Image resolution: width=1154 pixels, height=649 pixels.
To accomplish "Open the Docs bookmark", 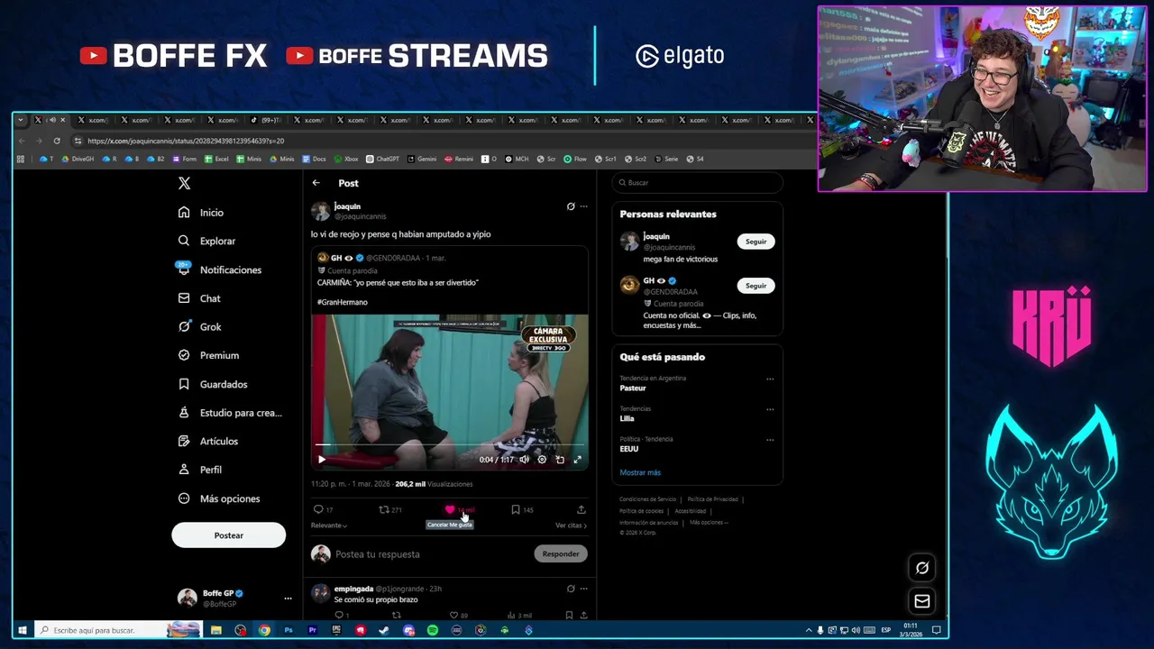I will click(x=315, y=159).
